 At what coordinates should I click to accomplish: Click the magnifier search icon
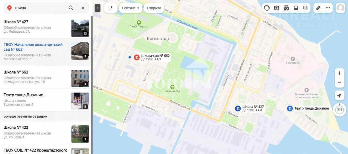tap(71, 8)
